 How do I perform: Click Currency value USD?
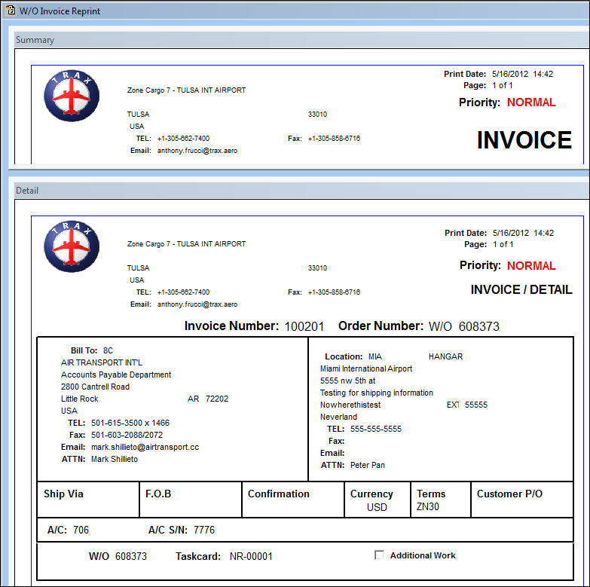point(377,507)
